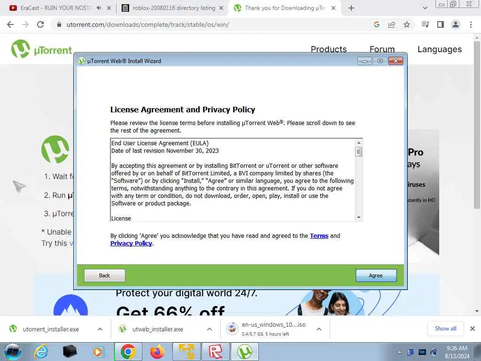Screen dimensions: 481x361
Task: Click Show all downloads
Action: [445, 329]
